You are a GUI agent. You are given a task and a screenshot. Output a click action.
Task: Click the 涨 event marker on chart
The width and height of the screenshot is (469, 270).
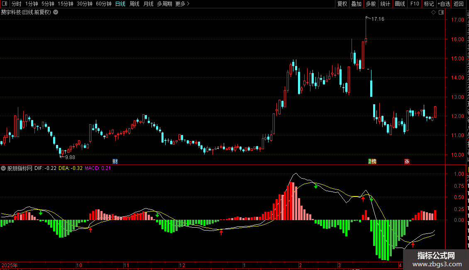click(x=407, y=161)
